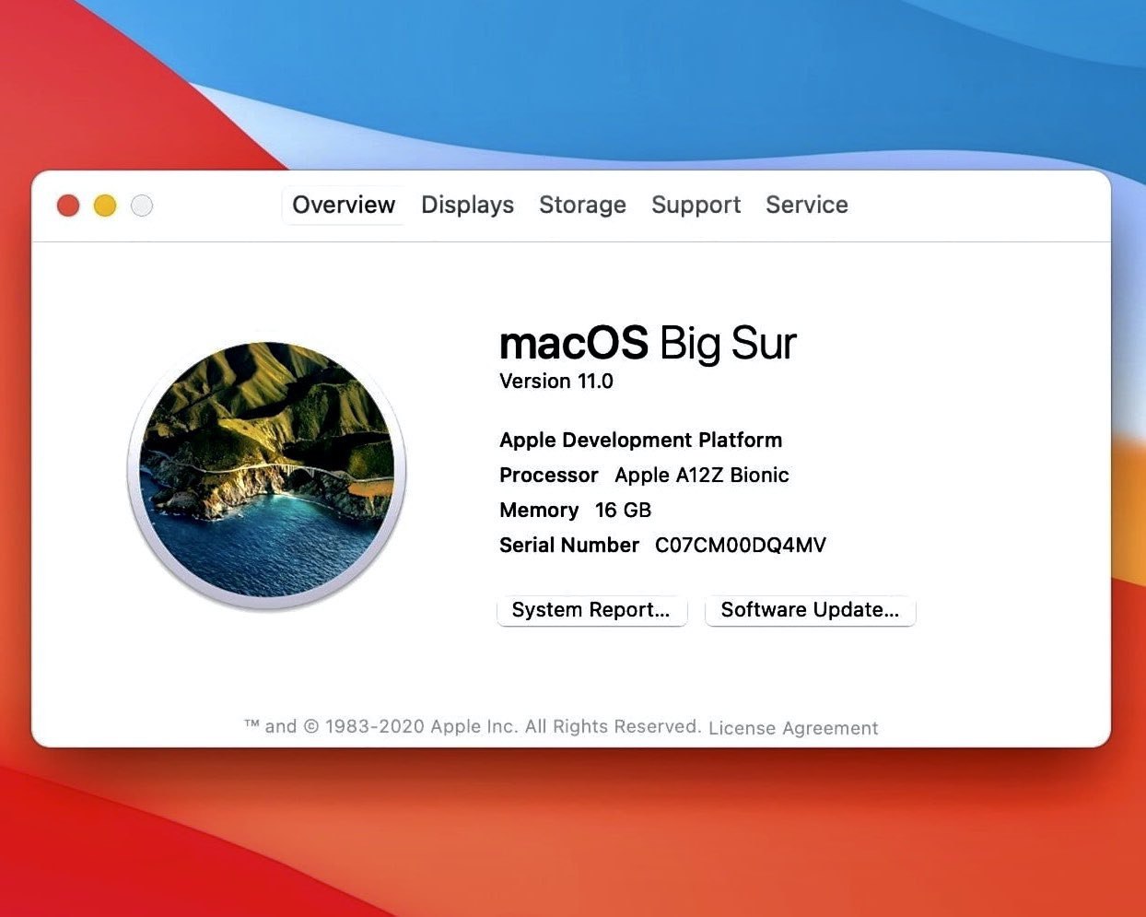Click the 1983-2020 Apple Inc. copyright text
Screen dimensions: 1146x917
(473, 726)
